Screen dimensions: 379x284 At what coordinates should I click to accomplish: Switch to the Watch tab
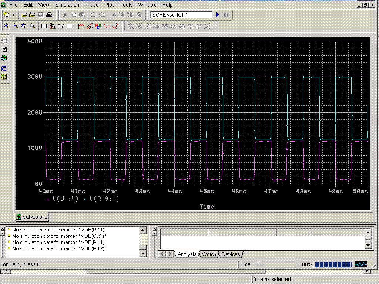click(209, 254)
